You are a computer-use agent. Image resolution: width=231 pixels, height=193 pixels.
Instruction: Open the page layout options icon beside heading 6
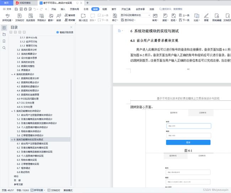pos(120,31)
